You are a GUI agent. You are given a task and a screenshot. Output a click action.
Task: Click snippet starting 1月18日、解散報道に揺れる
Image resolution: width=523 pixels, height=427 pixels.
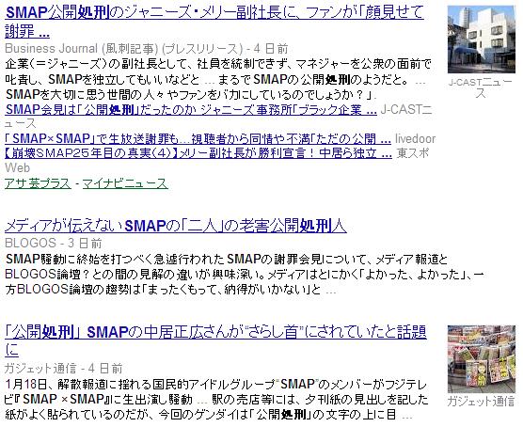coord(216,400)
